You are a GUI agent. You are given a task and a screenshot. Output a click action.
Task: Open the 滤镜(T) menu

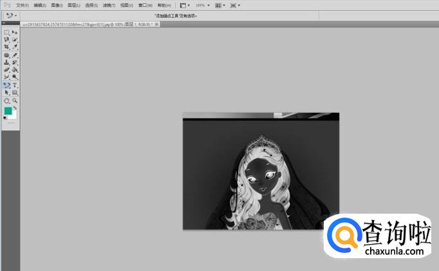pyautogui.click(x=109, y=5)
